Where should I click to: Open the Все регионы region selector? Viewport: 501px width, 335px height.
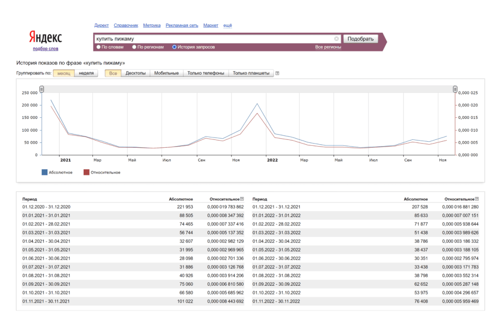click(328, 47)
